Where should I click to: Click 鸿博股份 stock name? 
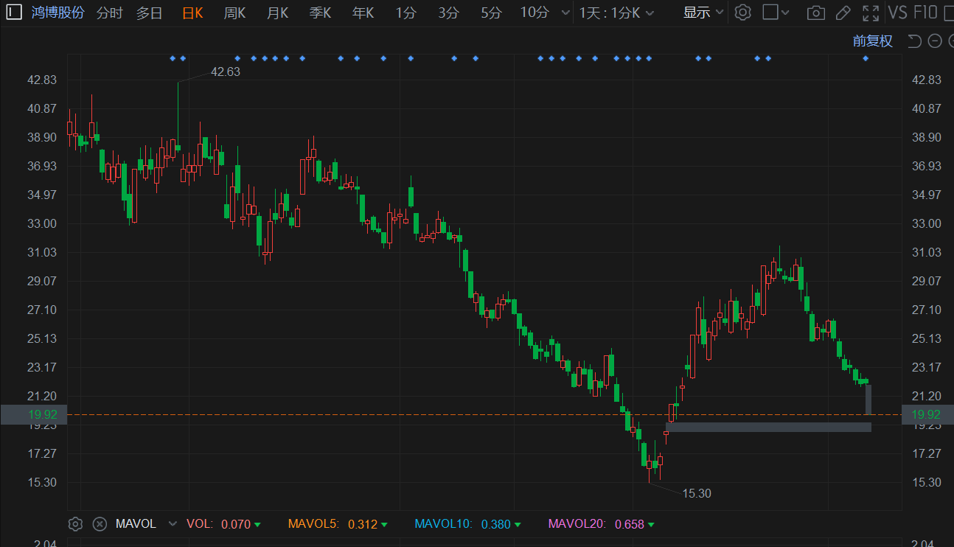[x=58, y=13]
